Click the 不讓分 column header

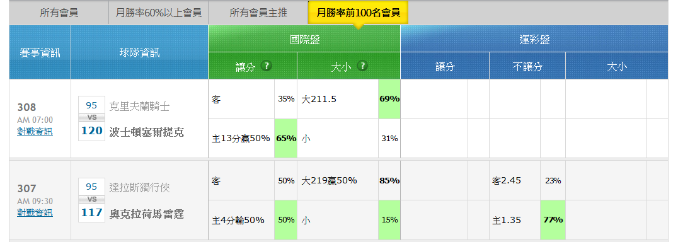(527, 66)
